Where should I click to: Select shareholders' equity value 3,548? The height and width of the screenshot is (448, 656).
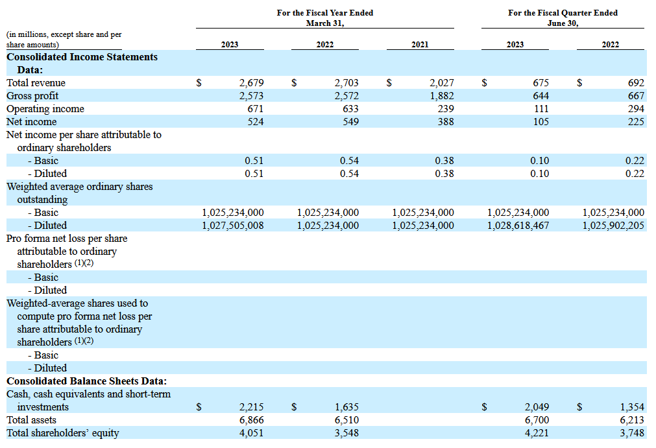click(x=346, y=433)
